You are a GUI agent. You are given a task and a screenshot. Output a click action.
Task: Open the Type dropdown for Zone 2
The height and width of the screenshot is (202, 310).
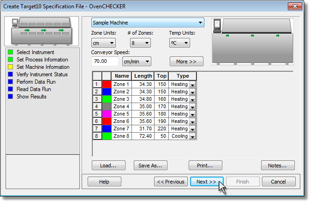[192, 92]
